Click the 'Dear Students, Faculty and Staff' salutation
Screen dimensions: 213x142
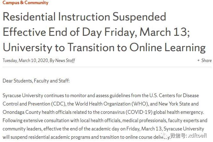tap(36, 81)
